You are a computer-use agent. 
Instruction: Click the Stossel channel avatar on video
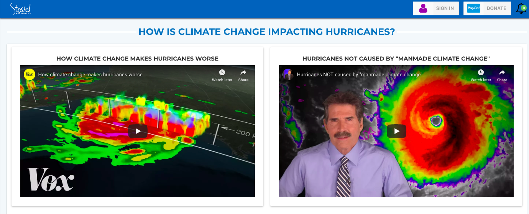coord(288,74)
